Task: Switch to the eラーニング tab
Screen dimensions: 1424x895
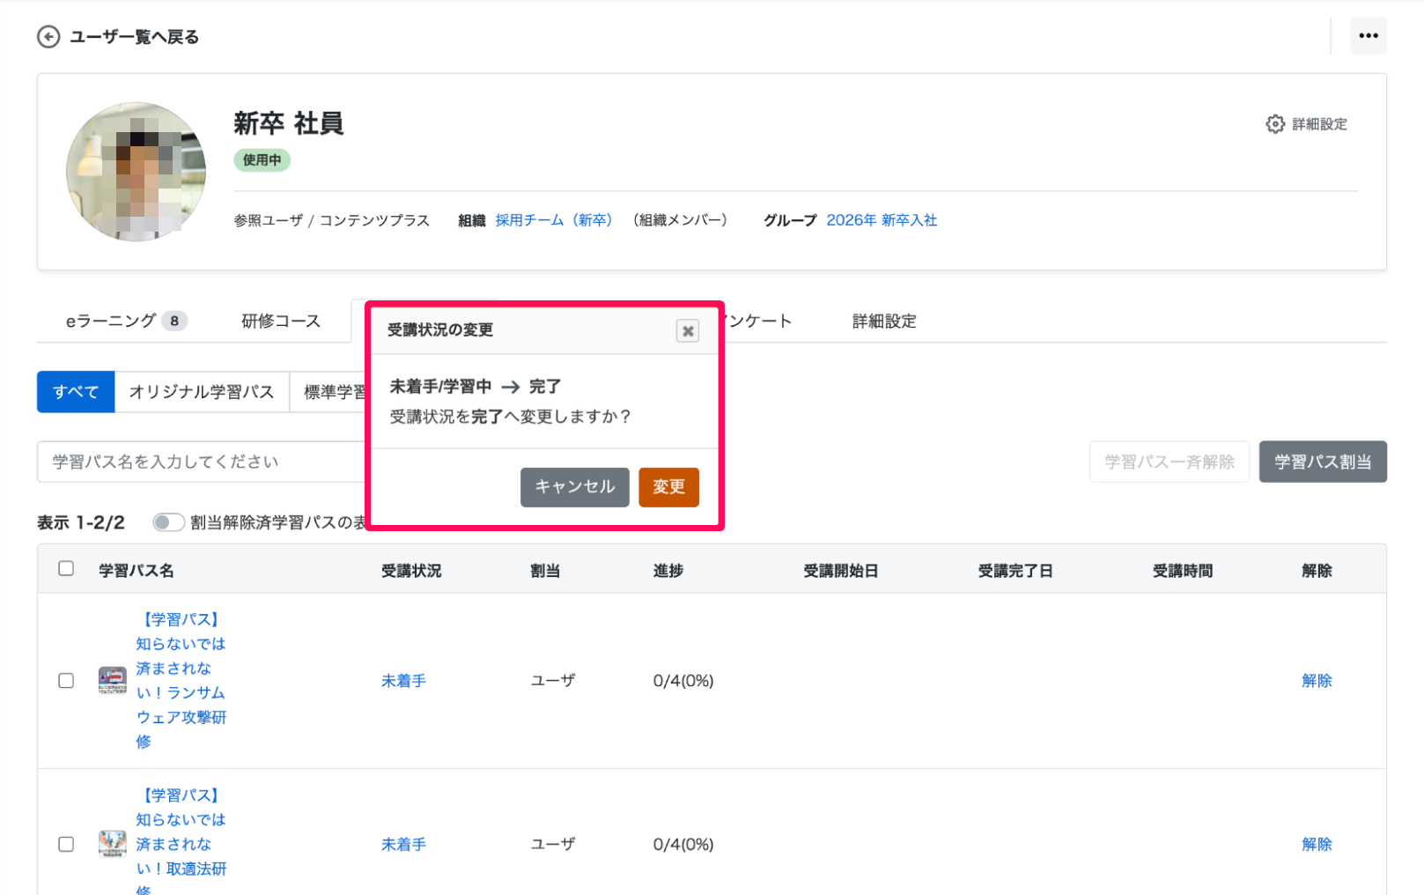Action: coord(127,322)
